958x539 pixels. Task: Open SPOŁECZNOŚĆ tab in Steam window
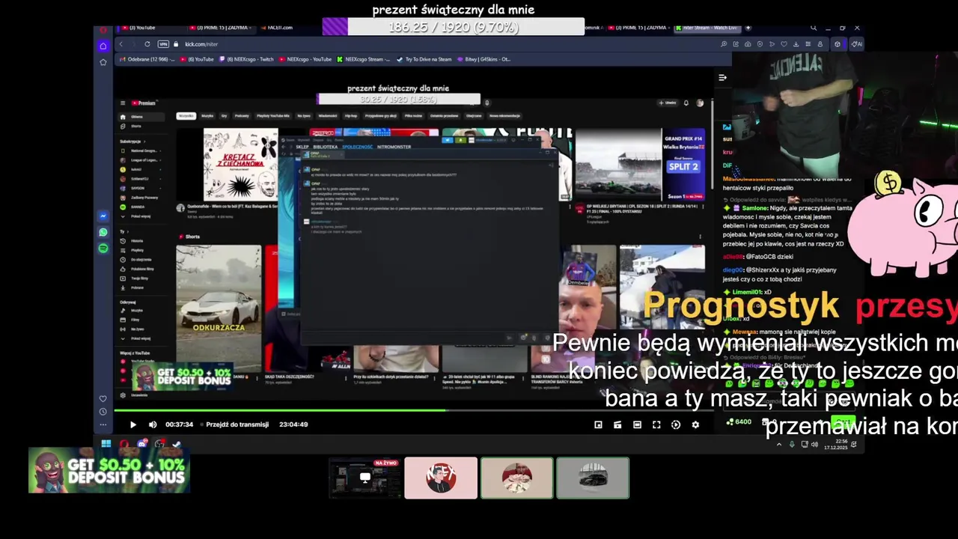point(357,147)
